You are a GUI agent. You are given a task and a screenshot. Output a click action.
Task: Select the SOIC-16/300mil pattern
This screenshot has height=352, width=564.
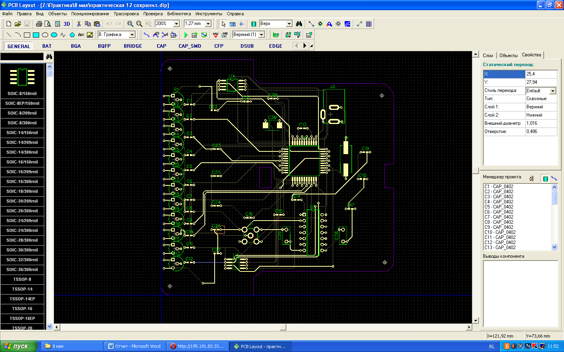pyautogui.click(x=22, y=181)
